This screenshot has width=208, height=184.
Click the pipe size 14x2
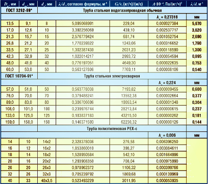pyautogui.click(x=46, y=142)
